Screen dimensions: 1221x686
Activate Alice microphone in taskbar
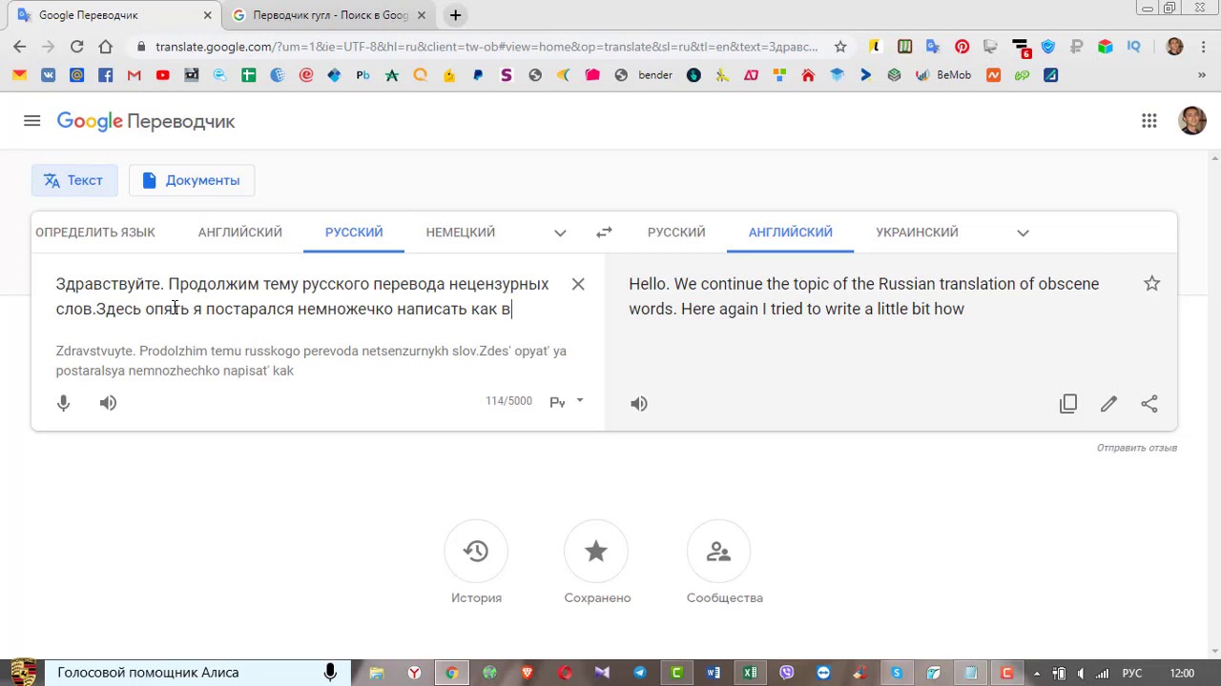pyautogui.click(x=330, y=673)
